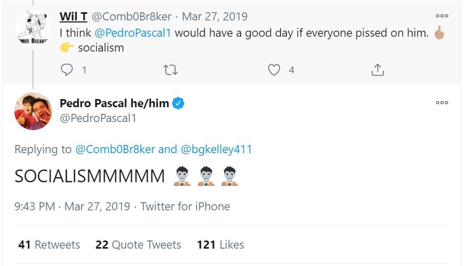Click the Twitter for iPhone source link
The image size is (464, 266).
[x=185, y=207]
